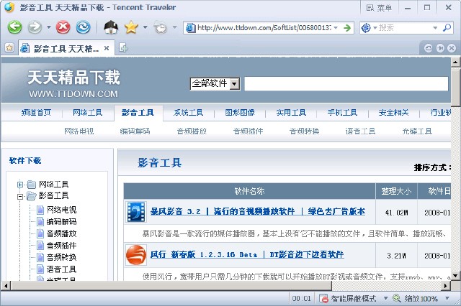Click the 风行 orange logo thumbnail
The width and height of the screenshot is (461, 306).
point(136,255)
